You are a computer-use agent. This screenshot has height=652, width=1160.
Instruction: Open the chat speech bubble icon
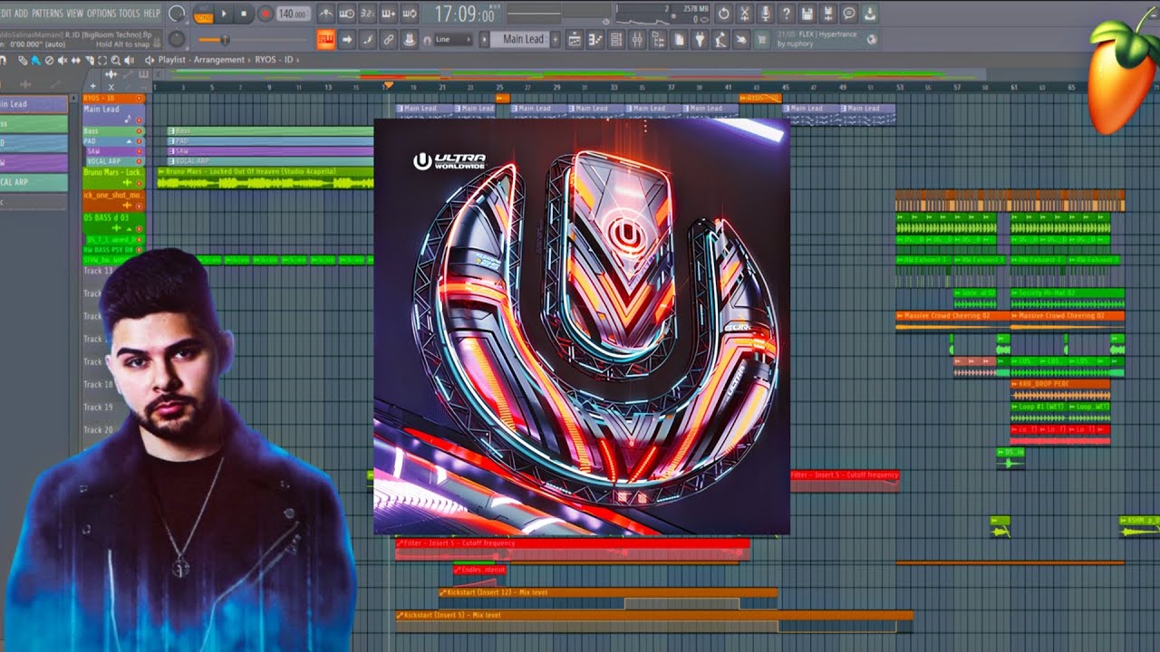coord(848,14)
